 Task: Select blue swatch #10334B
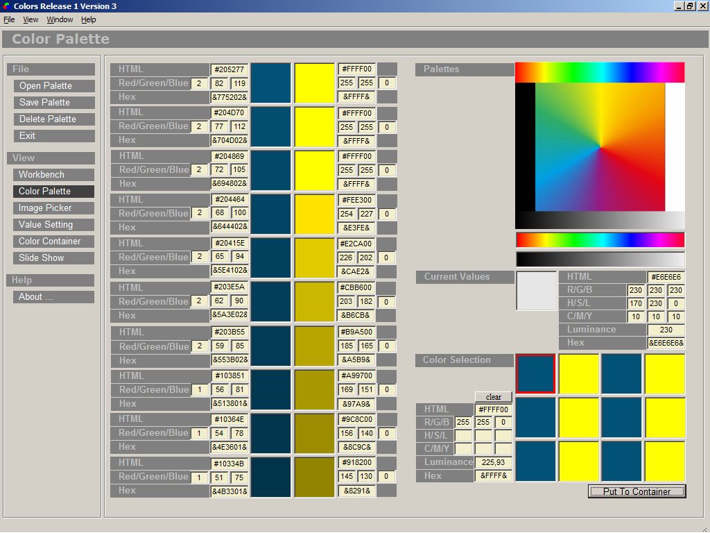(x=271, y=477)
